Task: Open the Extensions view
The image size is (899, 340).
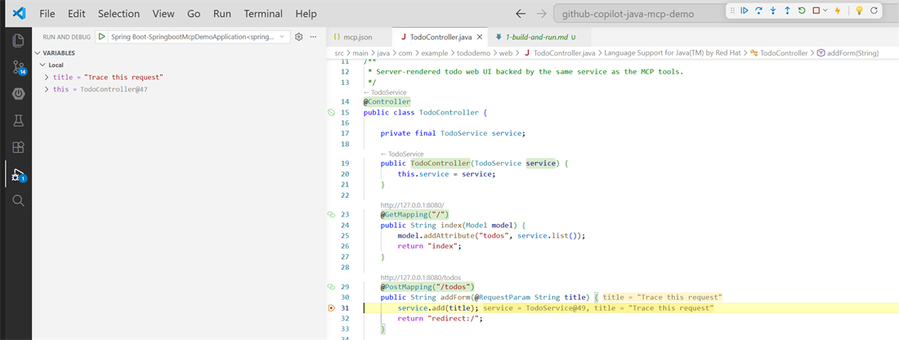Action: pyautogui.click(x=18, y=147)
